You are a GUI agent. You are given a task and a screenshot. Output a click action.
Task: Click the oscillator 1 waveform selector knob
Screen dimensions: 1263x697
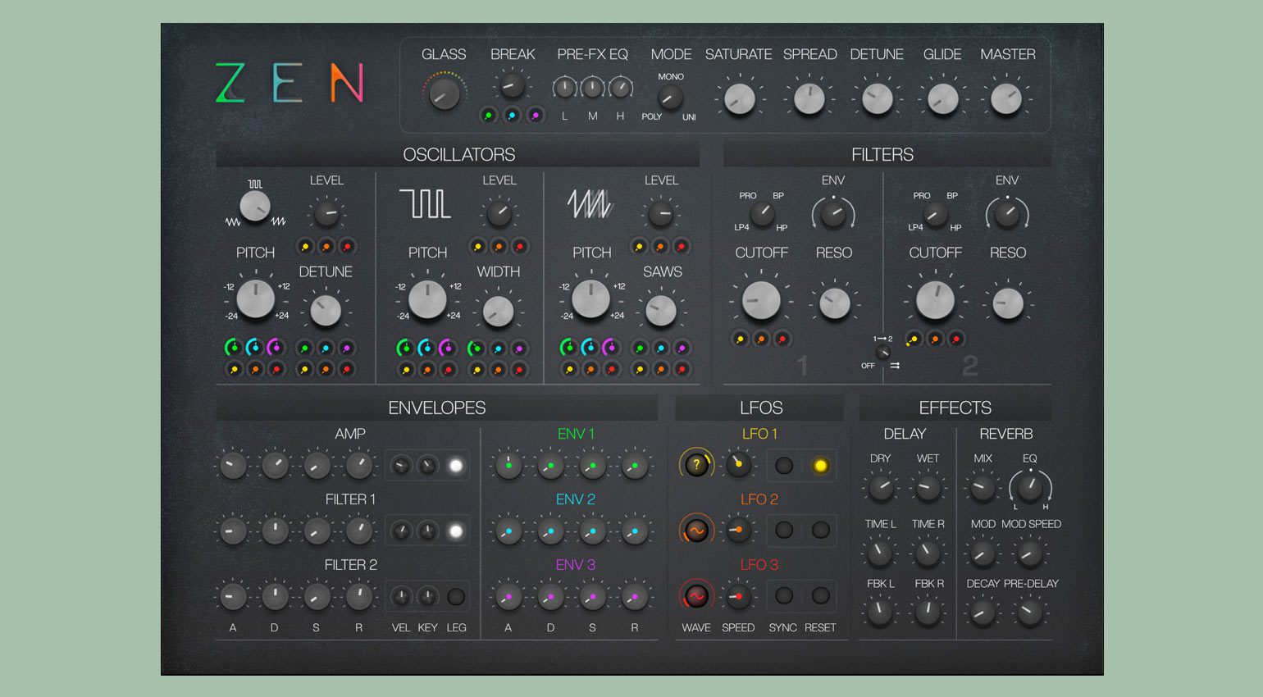point(255,206)
